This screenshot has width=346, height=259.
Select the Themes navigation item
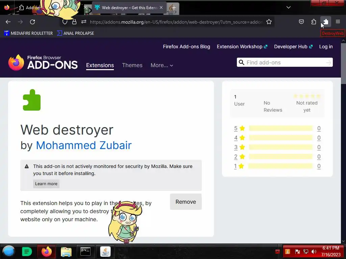coord(132,65)
